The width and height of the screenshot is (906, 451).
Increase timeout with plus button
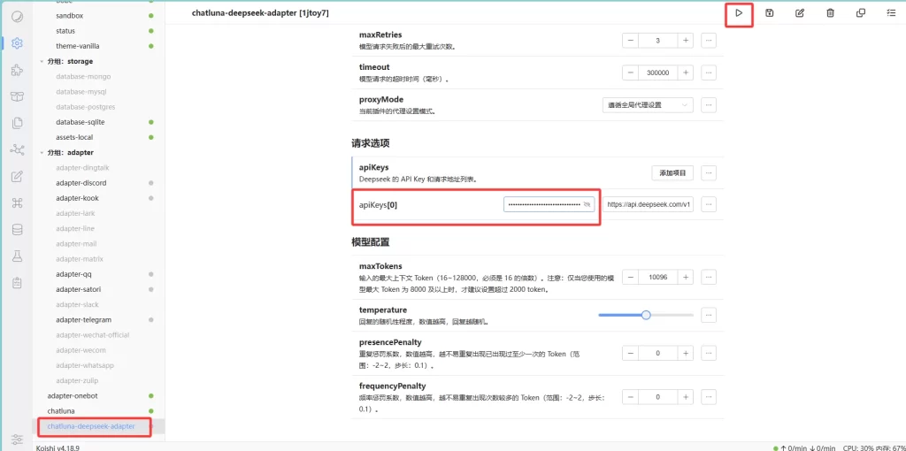coord(686,73)
